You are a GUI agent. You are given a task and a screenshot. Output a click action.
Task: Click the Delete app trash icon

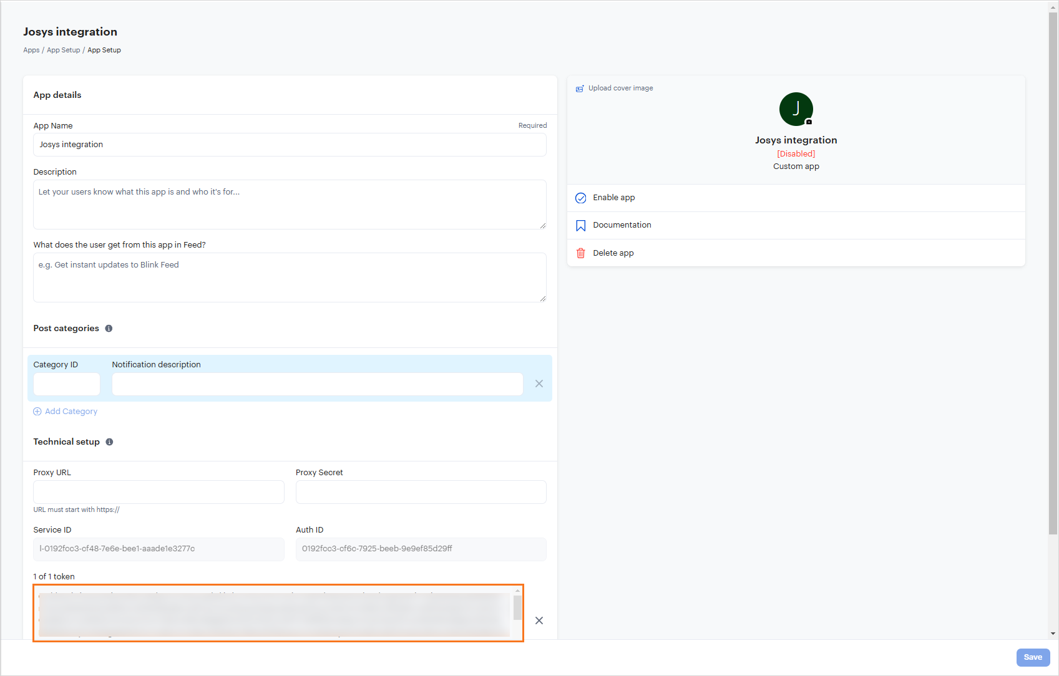click(580, 253)
